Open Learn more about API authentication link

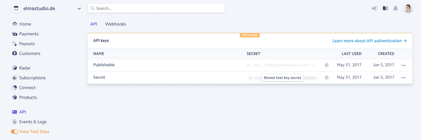(x=369, y=41)
